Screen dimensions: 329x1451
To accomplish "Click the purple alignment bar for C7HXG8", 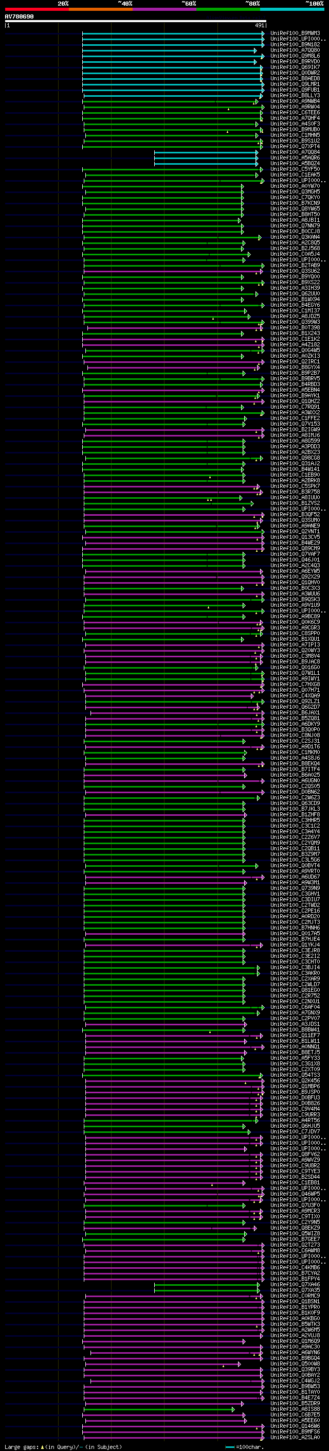I will pyautogui.click(x=172, y=685).
